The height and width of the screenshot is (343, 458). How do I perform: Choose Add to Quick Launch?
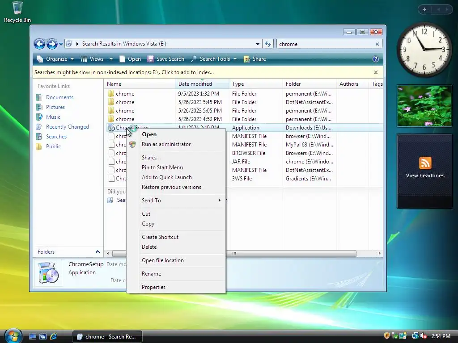(176, 177)
